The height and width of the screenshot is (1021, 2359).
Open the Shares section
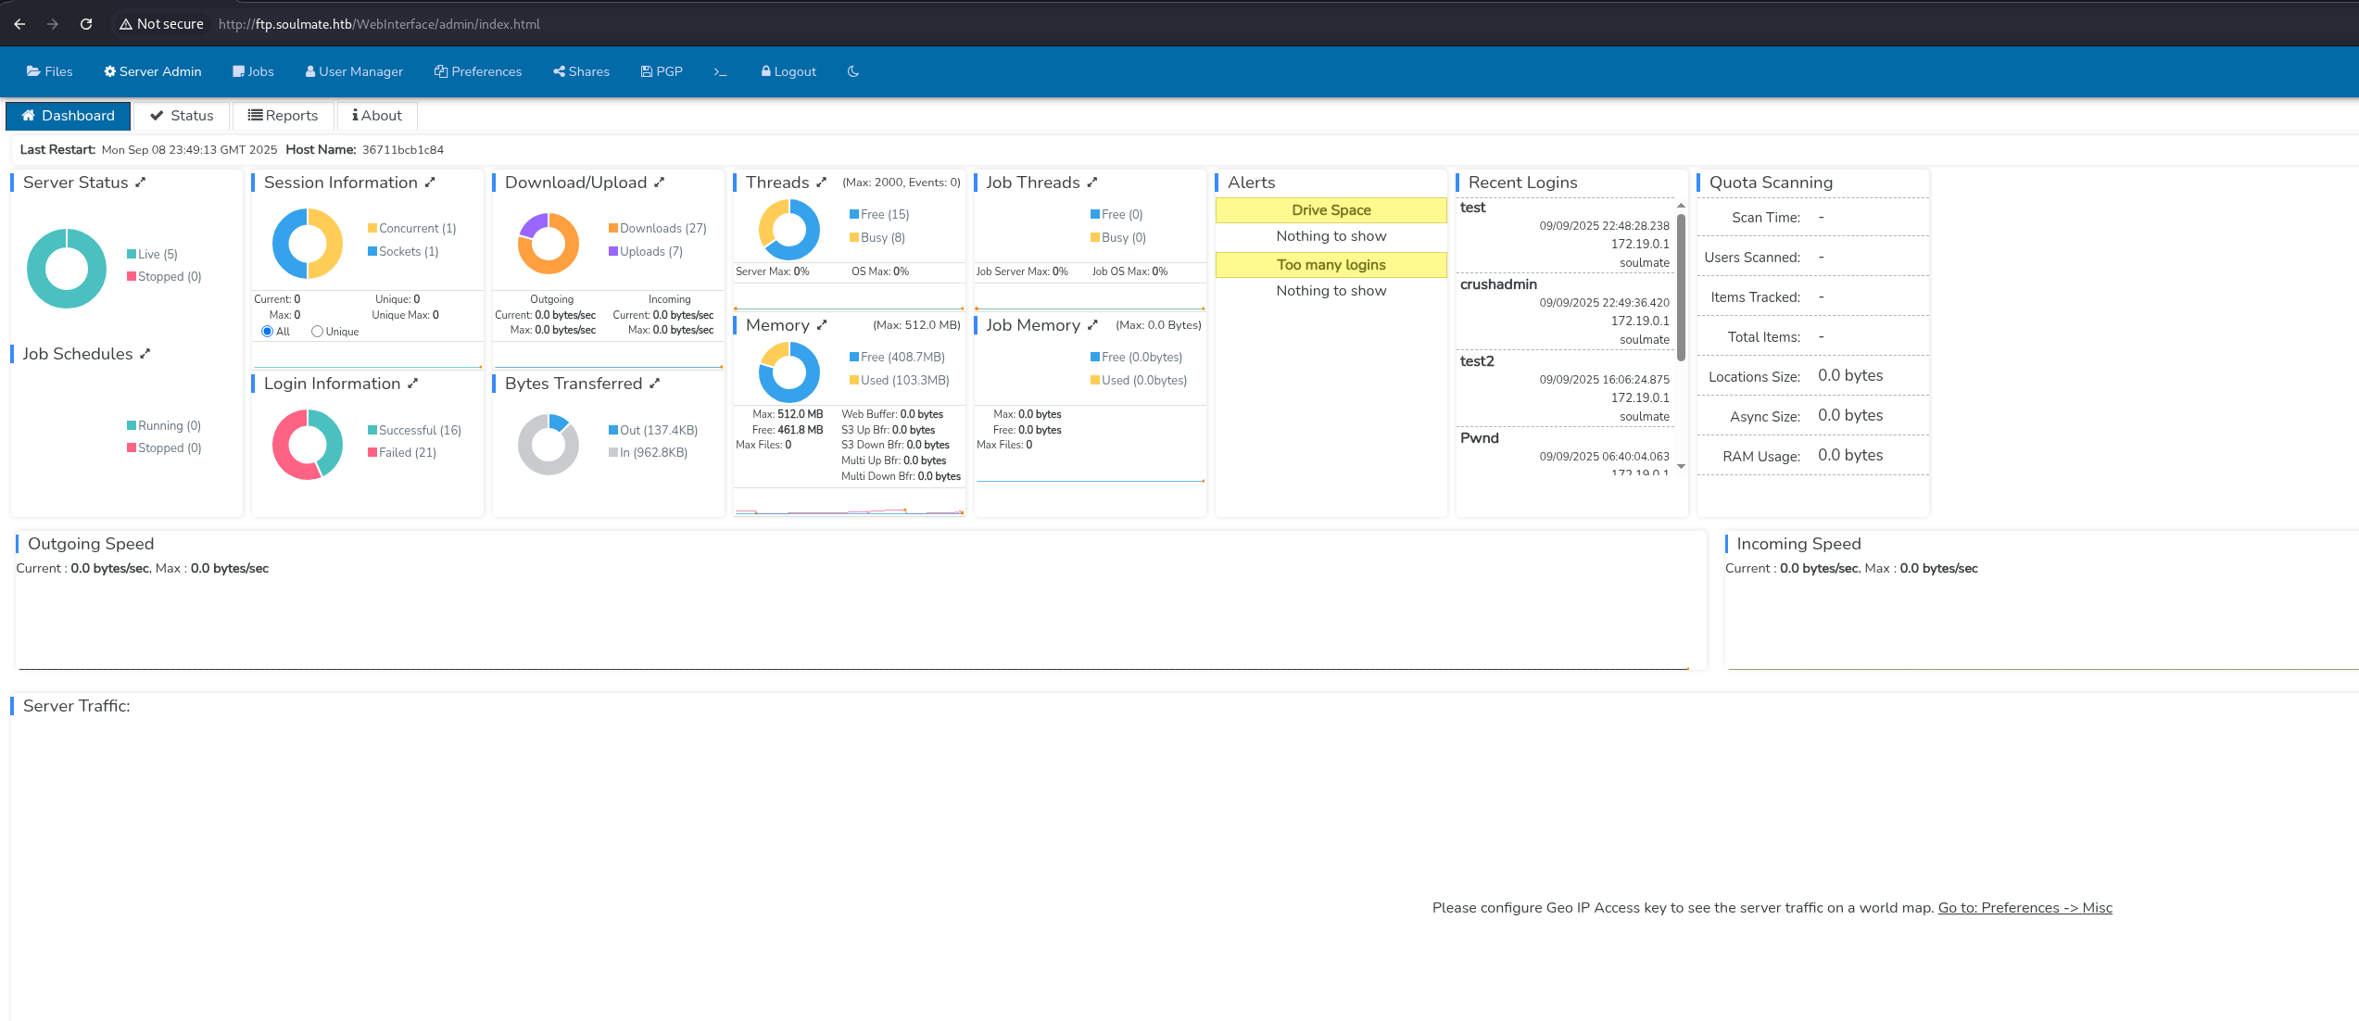point(580,71)
